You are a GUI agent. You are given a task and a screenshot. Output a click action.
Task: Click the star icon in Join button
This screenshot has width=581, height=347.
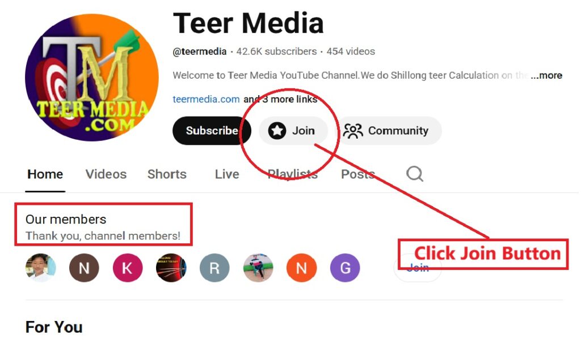coord(277,130)
